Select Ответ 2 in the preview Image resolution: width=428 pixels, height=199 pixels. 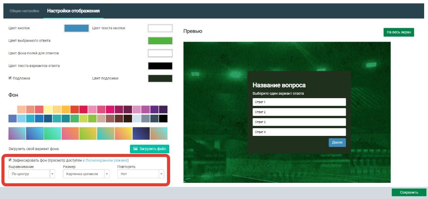[x=299, y=112]
